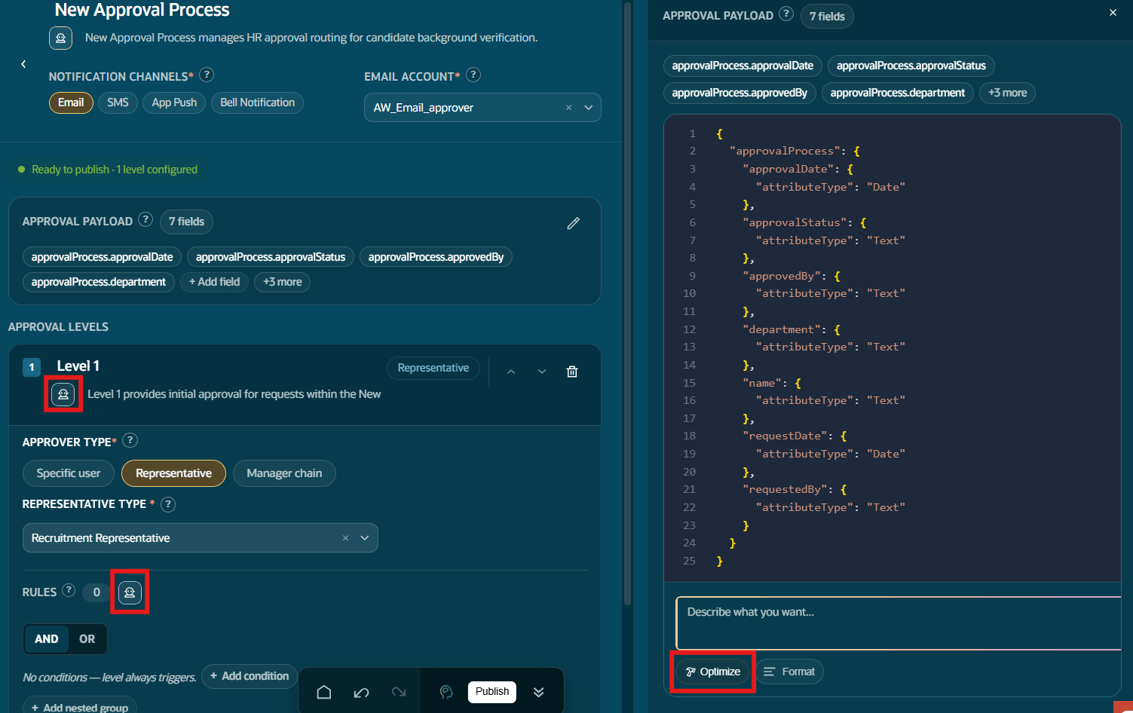This screenshot has height=713, width=1133.
Task: Select Manager chain approver type
Action: pyautogui.click(x=284, y=473)
